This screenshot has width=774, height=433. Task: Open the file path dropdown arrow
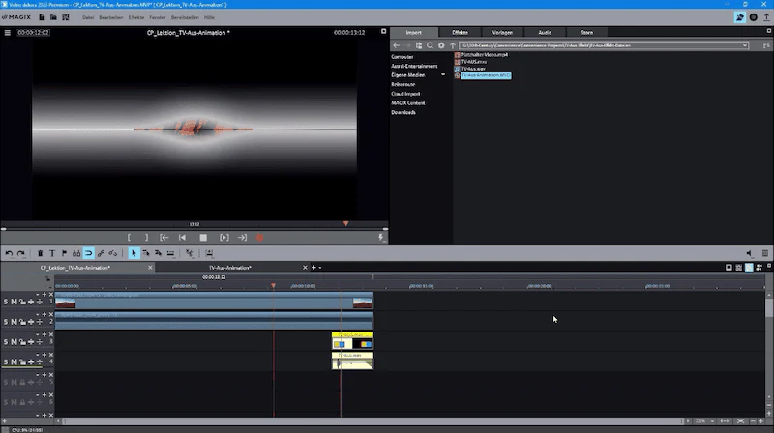tap(745, 45)
